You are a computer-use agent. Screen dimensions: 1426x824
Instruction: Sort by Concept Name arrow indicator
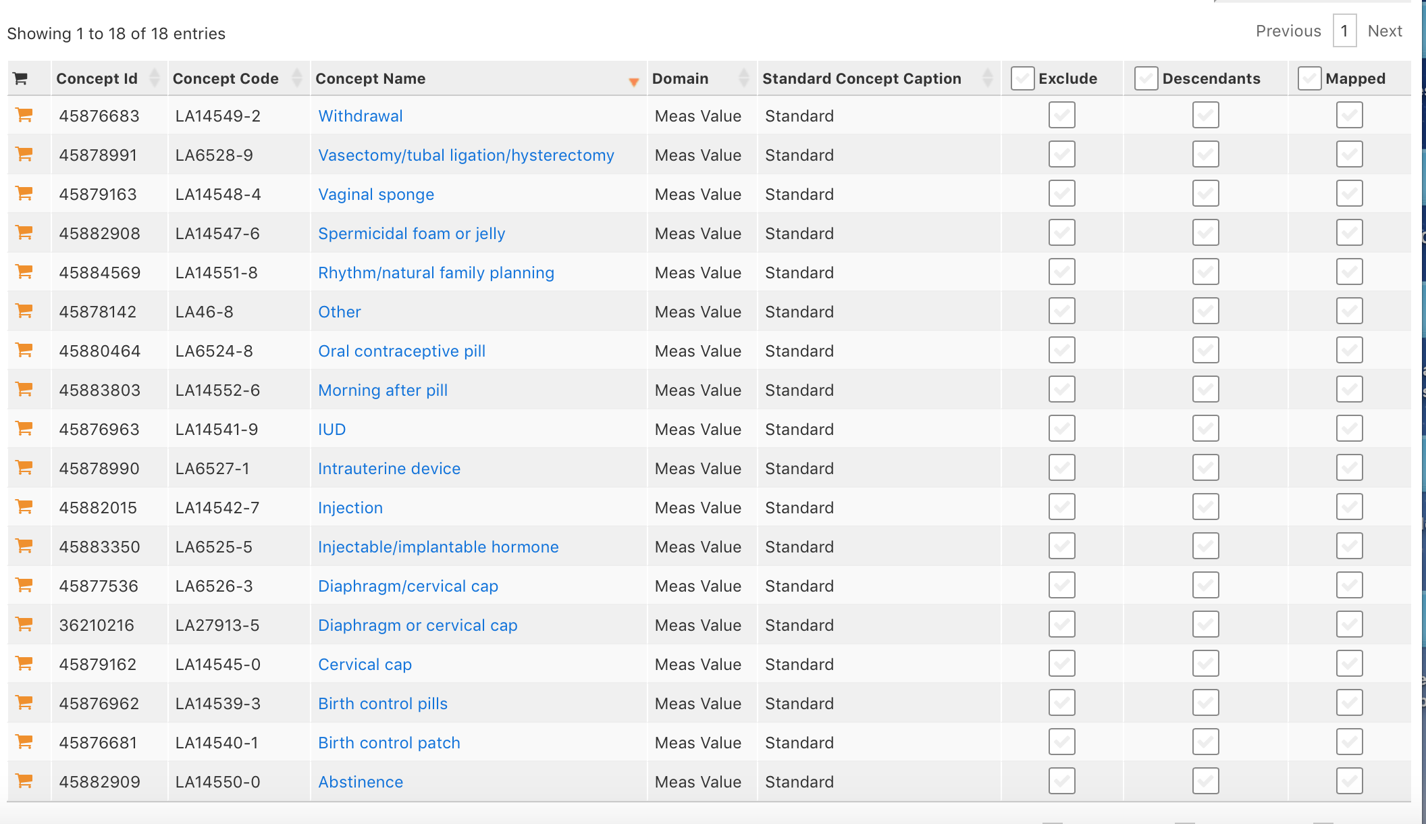point(633,82)
